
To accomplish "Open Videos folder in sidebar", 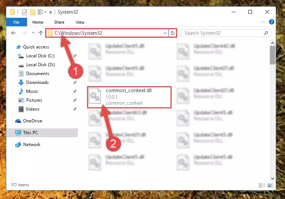I will [x=33, y=109].
